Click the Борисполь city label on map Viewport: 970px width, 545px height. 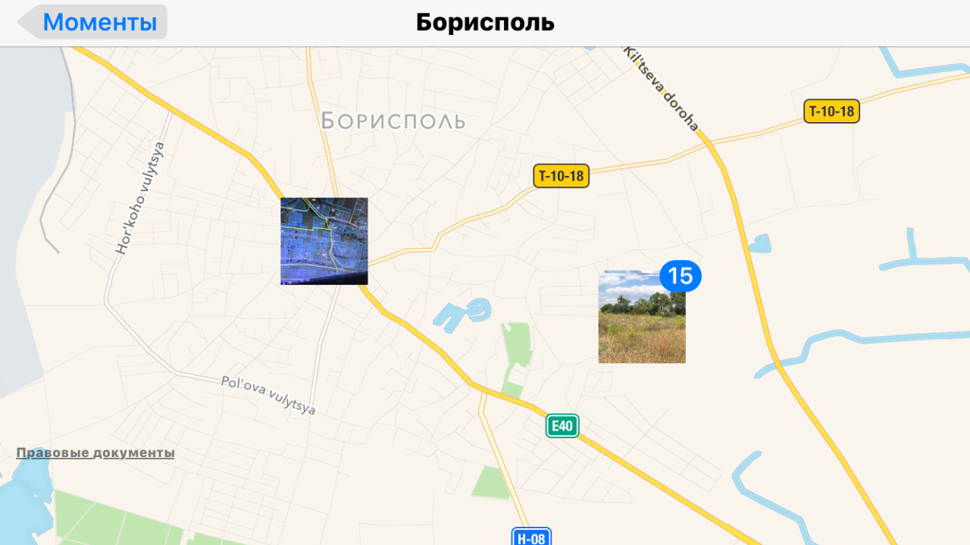pos(393,121)
